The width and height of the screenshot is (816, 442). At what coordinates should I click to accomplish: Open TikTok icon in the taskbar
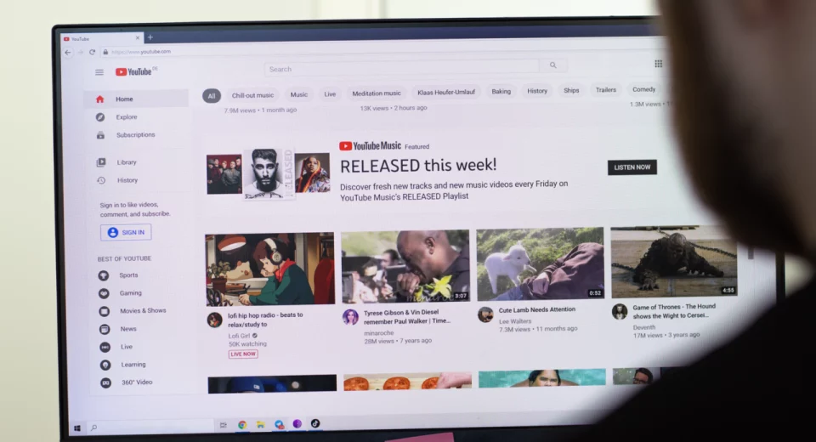[314, 424]
